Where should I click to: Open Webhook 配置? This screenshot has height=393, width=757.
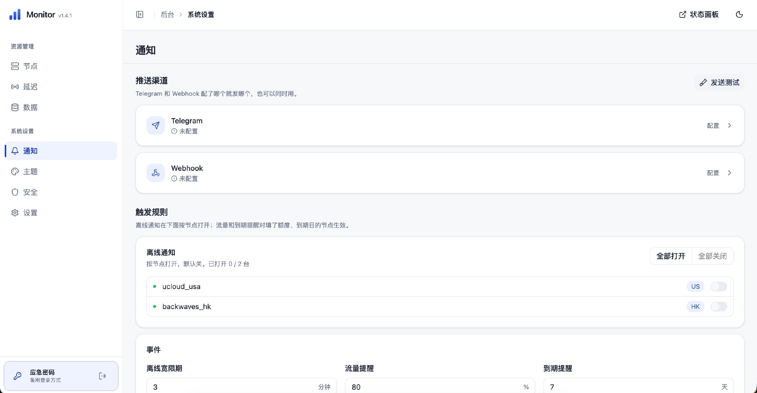713,173
